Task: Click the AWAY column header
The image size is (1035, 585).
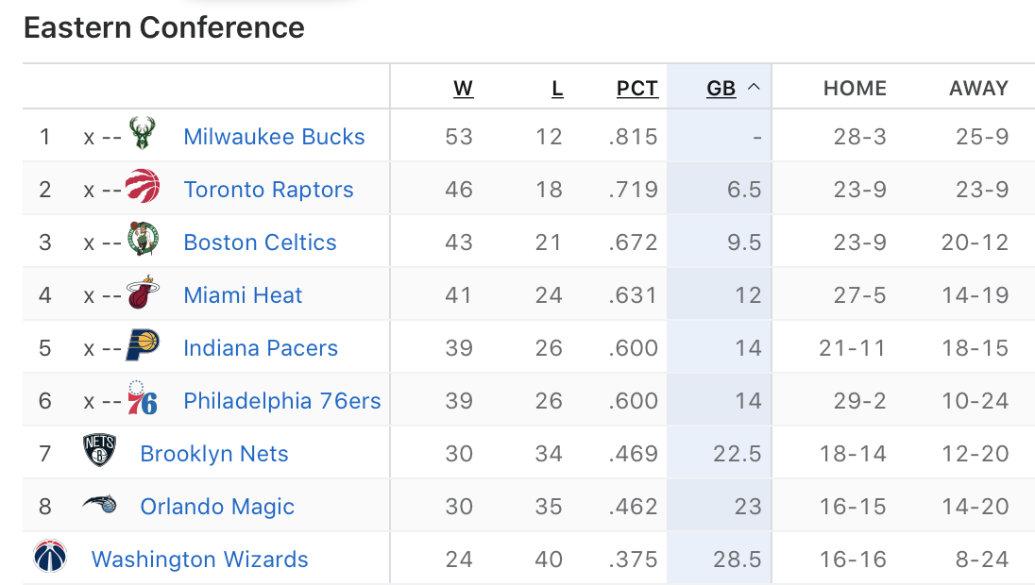Action: (979, 89)
